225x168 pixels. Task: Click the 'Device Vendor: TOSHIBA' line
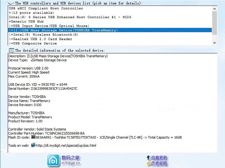pyautogui.click(x=27, y=97)
